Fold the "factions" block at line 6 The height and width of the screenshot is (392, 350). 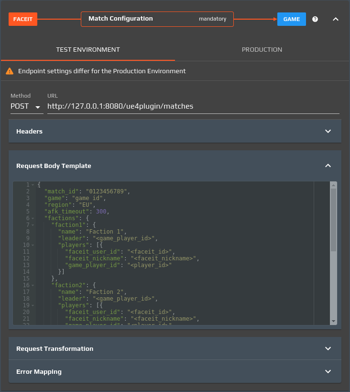pos(33,218)
